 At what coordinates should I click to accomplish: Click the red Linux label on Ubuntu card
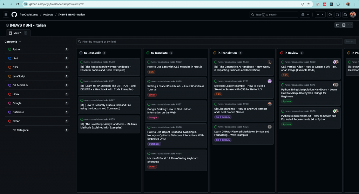[x=152, y=95]
